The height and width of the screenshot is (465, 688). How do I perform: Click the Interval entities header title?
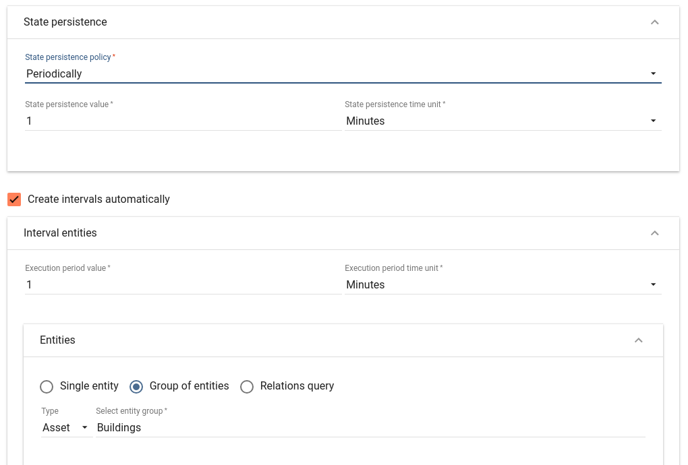(60, 233)
